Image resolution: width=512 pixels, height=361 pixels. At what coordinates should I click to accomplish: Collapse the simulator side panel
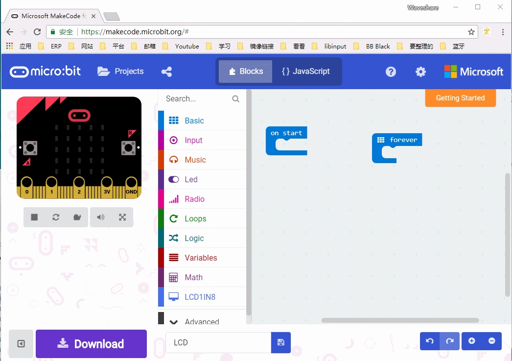click(x=21, y=343)
